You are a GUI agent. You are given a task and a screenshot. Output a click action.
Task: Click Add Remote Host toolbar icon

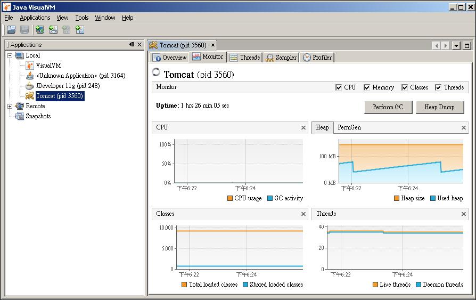pyautogui.click(x=40, y=29)
